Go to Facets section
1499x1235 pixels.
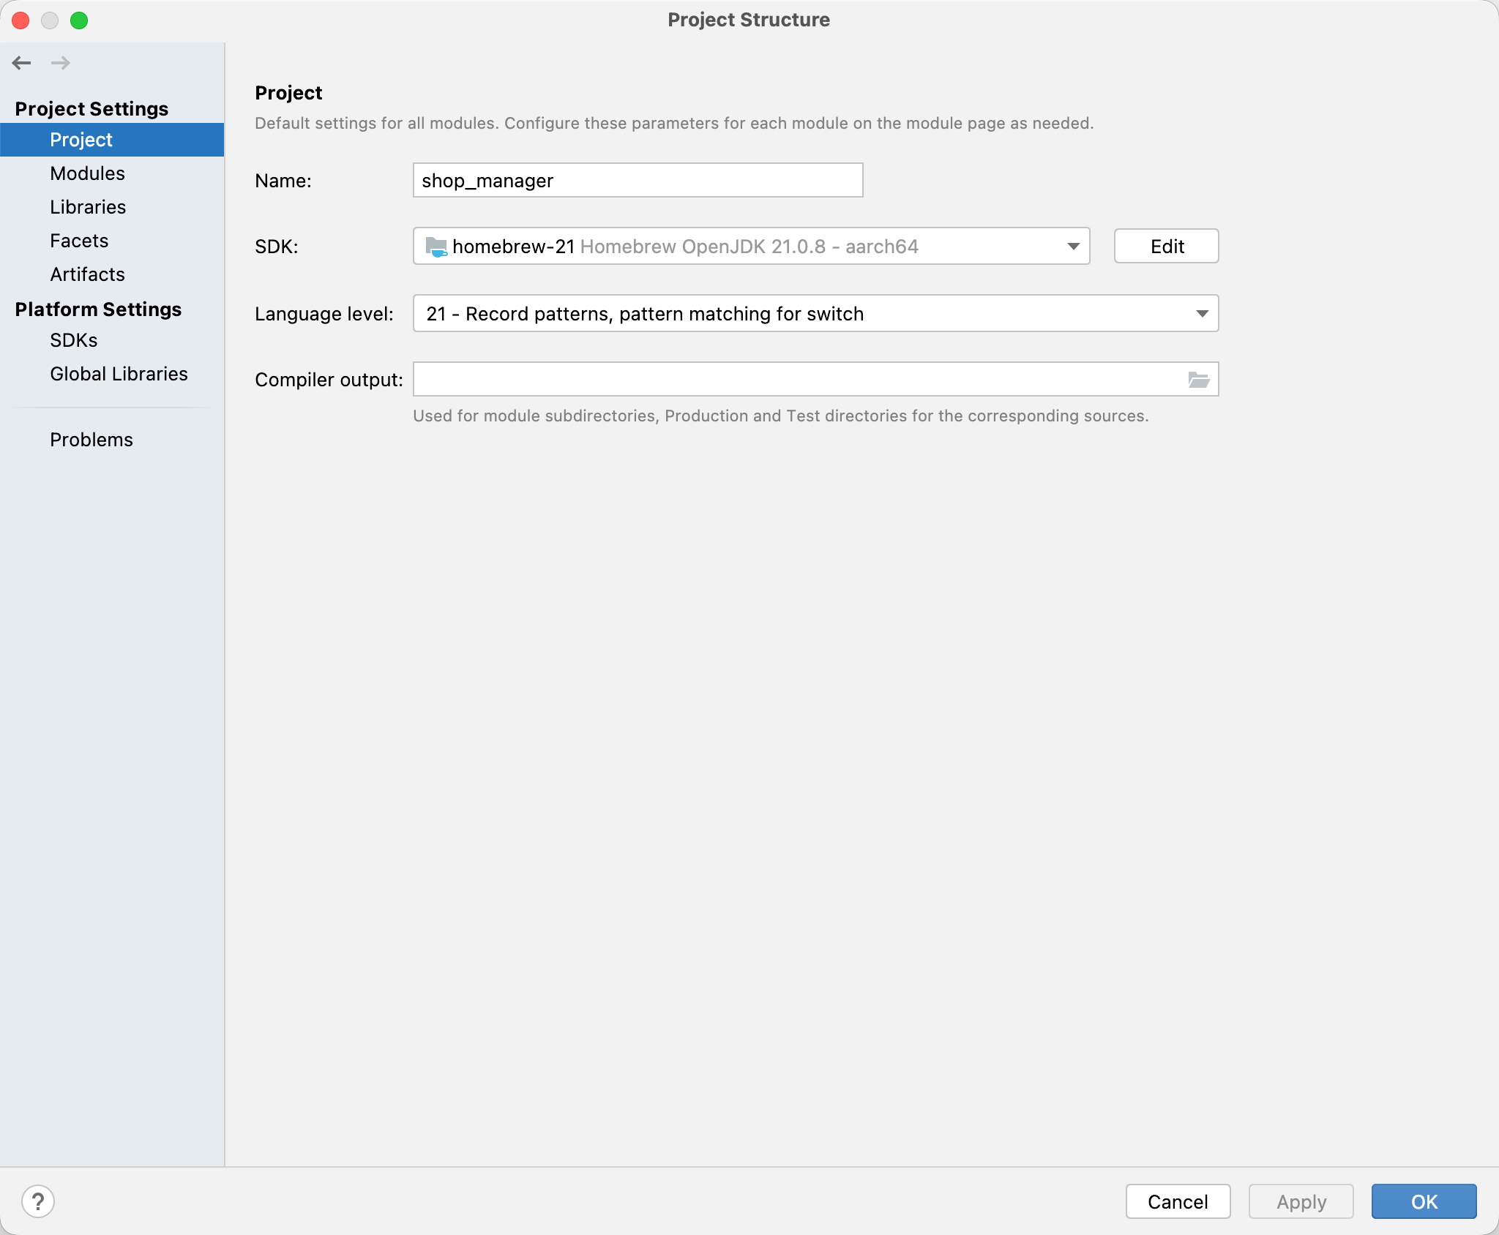pos(79,241)
